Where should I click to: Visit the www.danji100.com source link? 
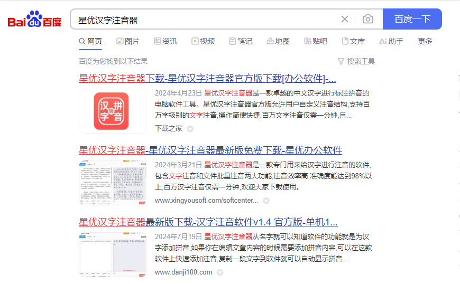[x=183, y=272]
